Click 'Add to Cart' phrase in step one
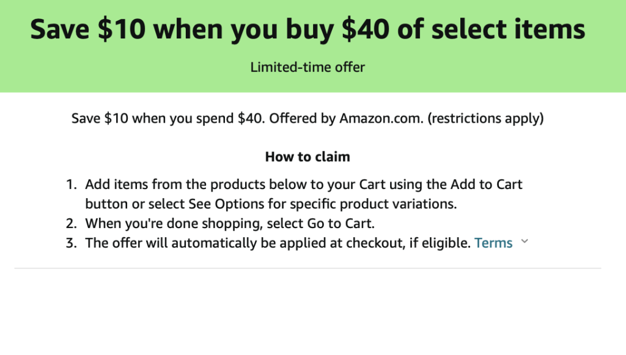The image size is (626, 355). tap(486, 184)
